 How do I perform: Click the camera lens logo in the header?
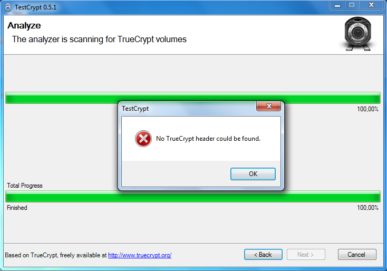pos(357,34)
